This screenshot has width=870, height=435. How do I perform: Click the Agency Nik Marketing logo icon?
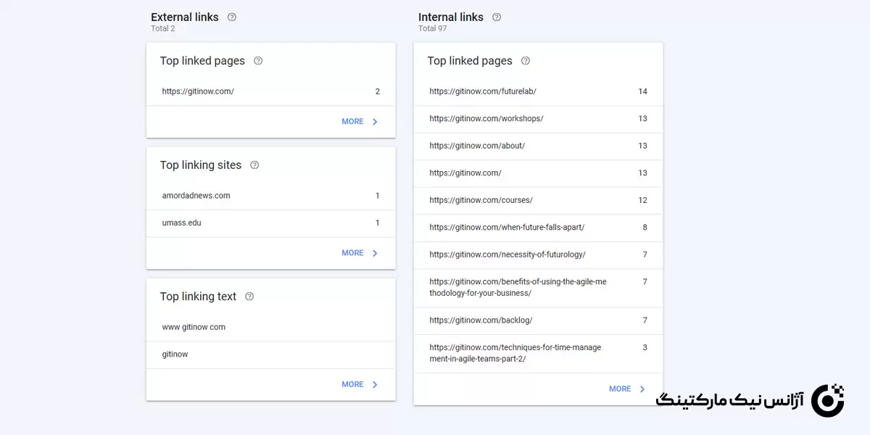[x=827, y=400]
